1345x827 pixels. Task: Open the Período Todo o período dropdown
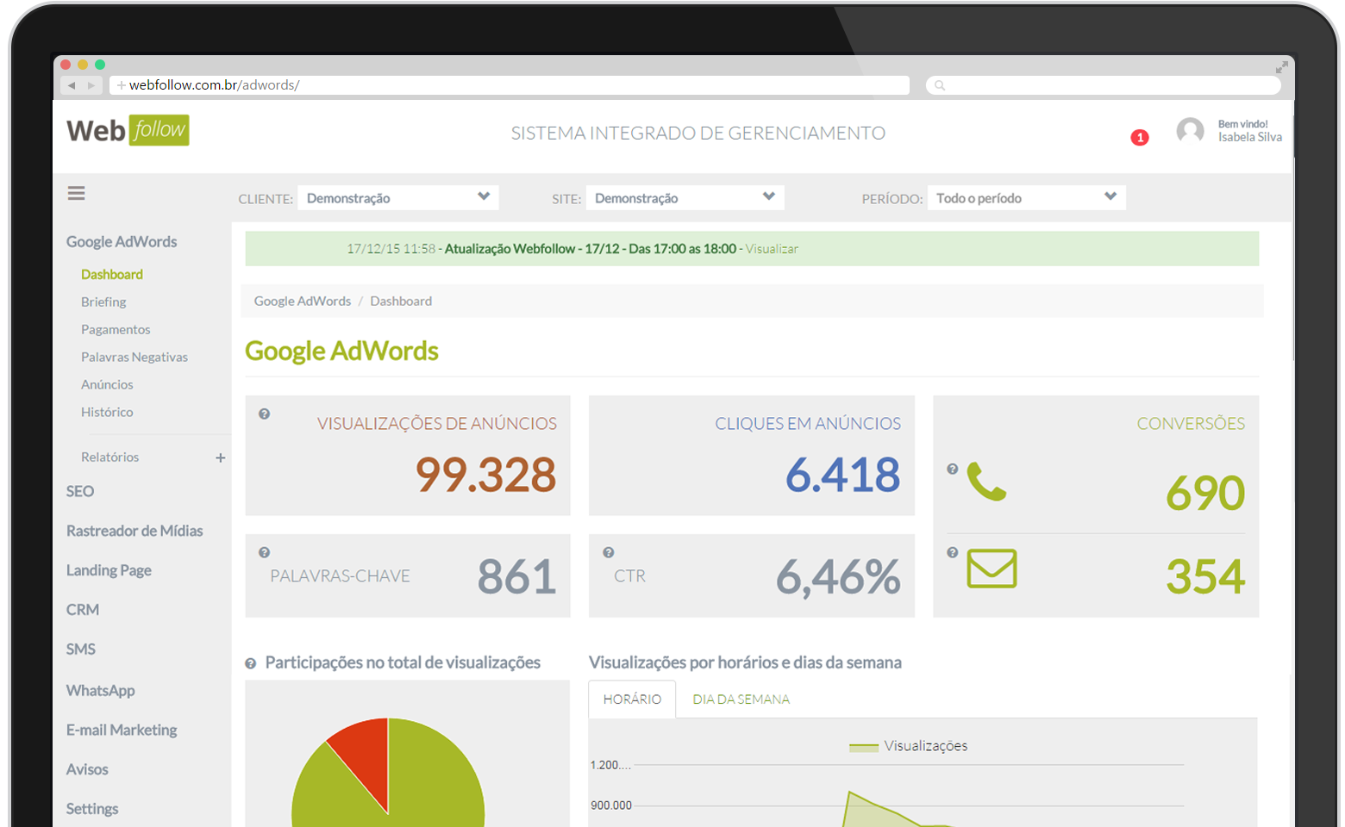[x=1026, y=197]
